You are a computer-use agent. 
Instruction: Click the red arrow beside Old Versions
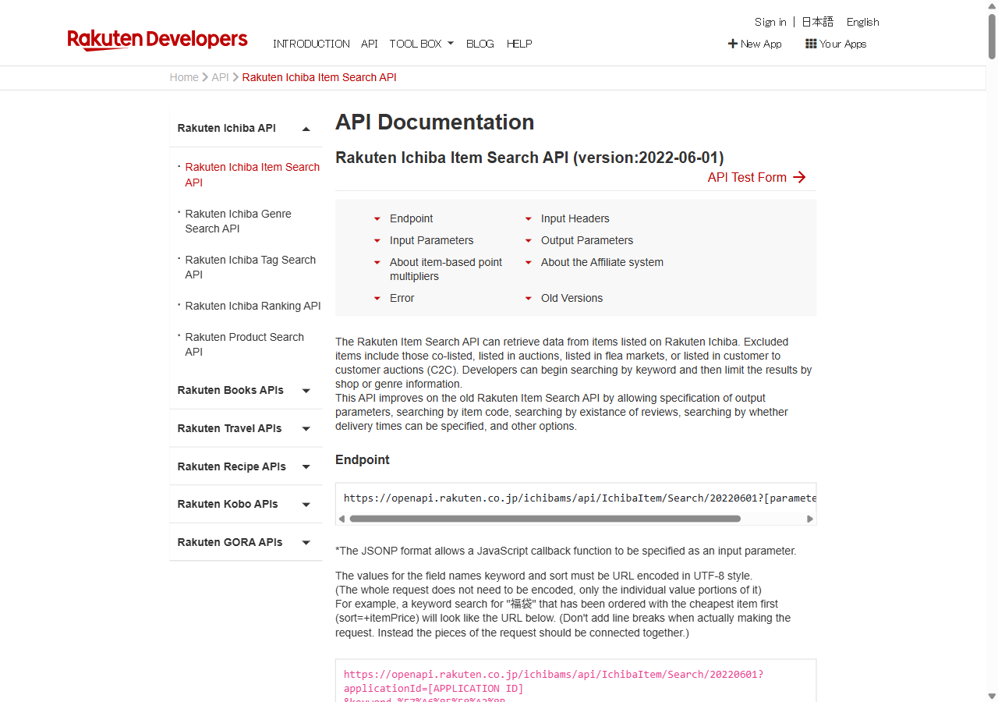[x=529, y=299]
